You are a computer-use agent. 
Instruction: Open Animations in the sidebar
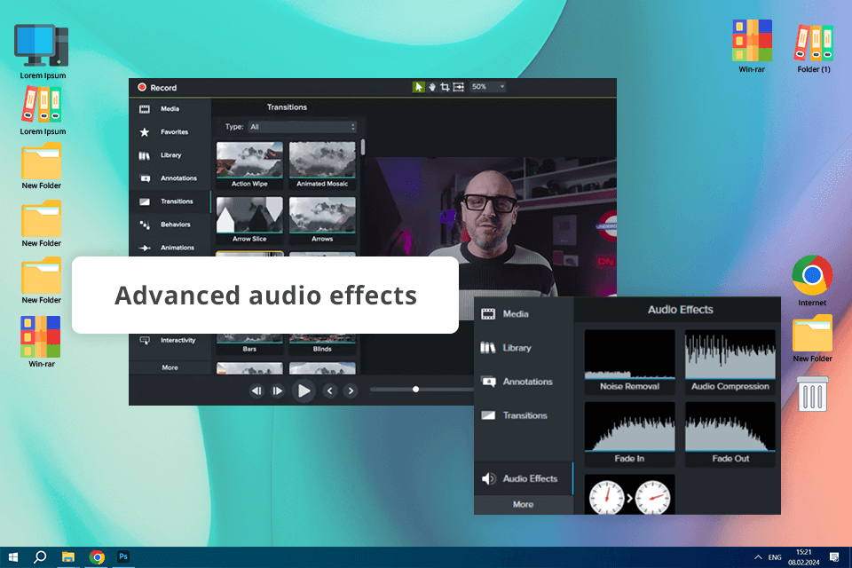(170, 248)
